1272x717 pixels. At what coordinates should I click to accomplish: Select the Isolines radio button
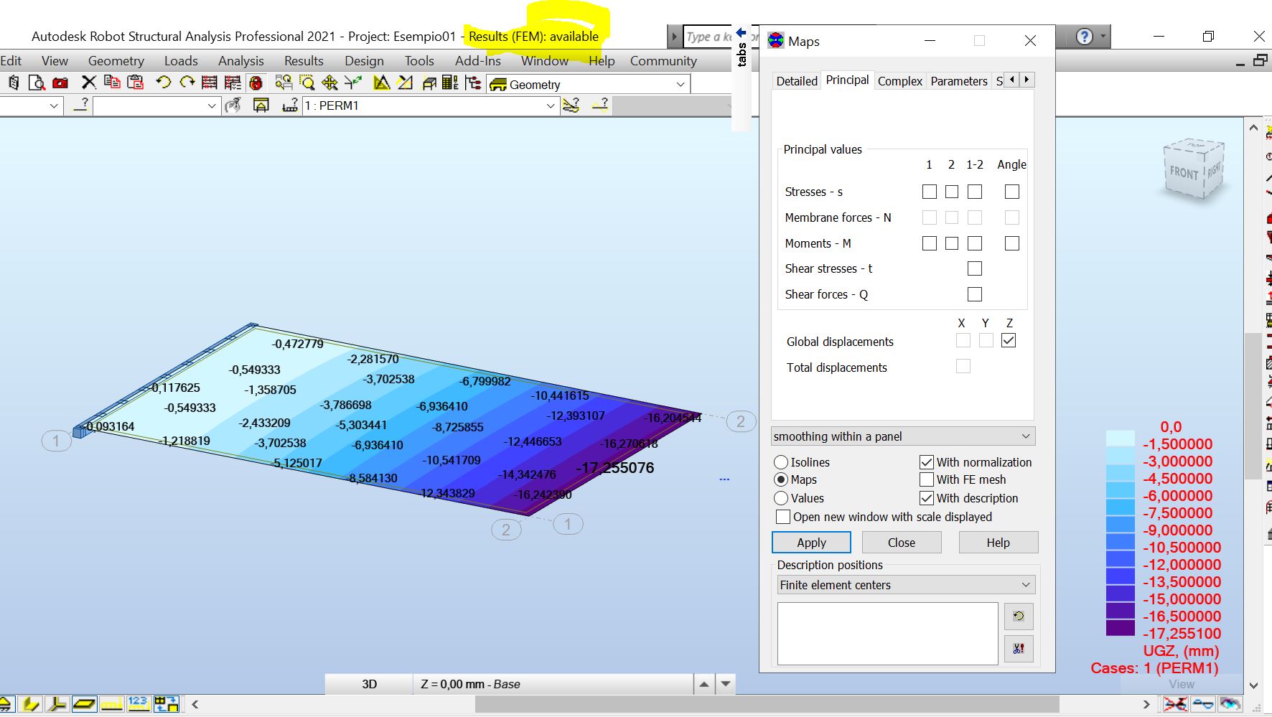pyautogui.click(x=781, y=461)
